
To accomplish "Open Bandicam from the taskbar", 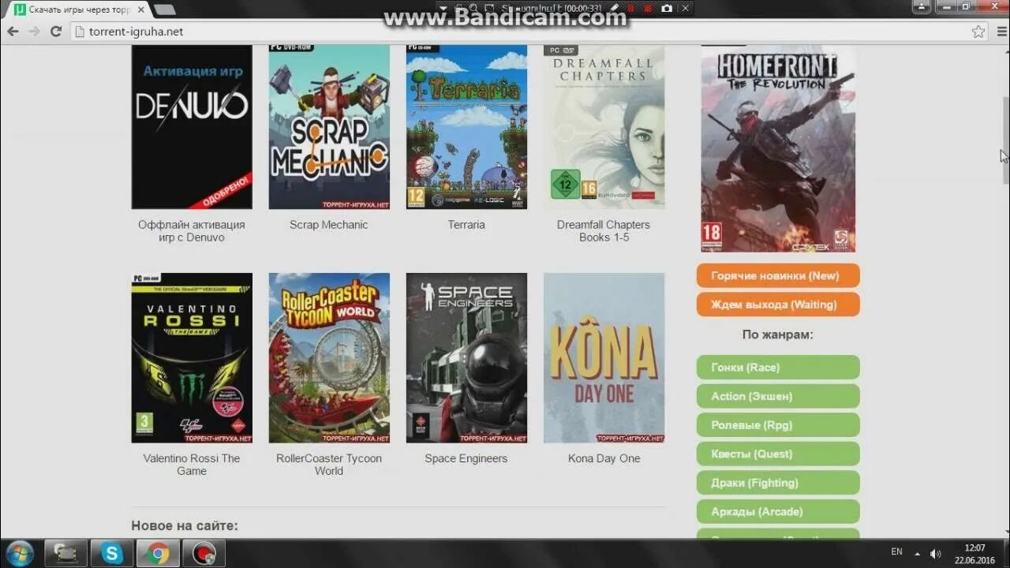I will (x=204, y=554).
